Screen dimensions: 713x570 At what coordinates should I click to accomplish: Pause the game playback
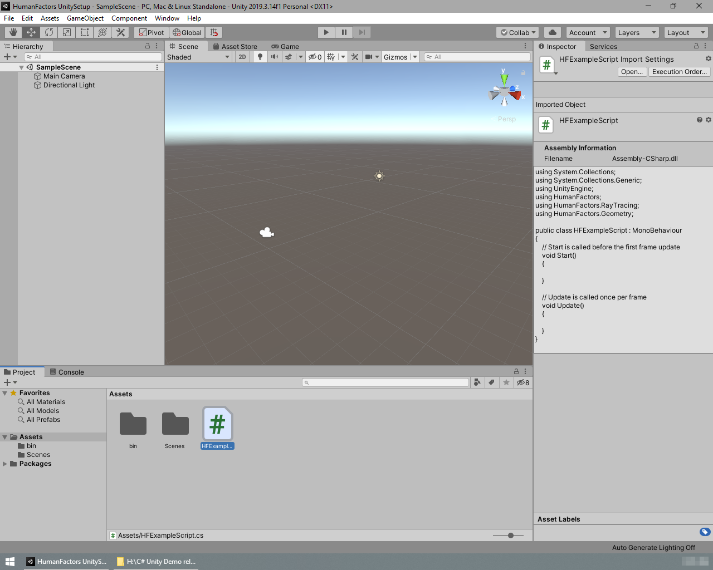tap(344, 32)
